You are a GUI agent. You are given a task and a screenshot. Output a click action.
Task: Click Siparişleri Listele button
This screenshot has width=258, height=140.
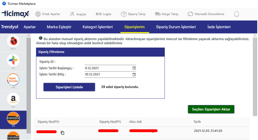[69, 87]
